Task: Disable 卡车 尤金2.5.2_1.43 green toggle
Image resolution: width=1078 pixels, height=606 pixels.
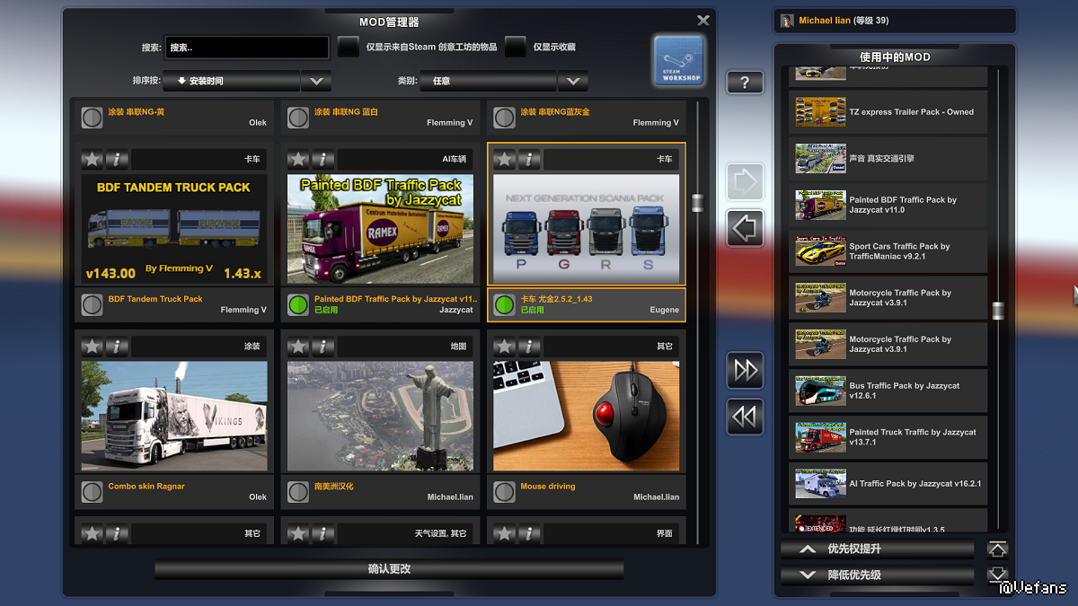Action: [x=504, y=304]
